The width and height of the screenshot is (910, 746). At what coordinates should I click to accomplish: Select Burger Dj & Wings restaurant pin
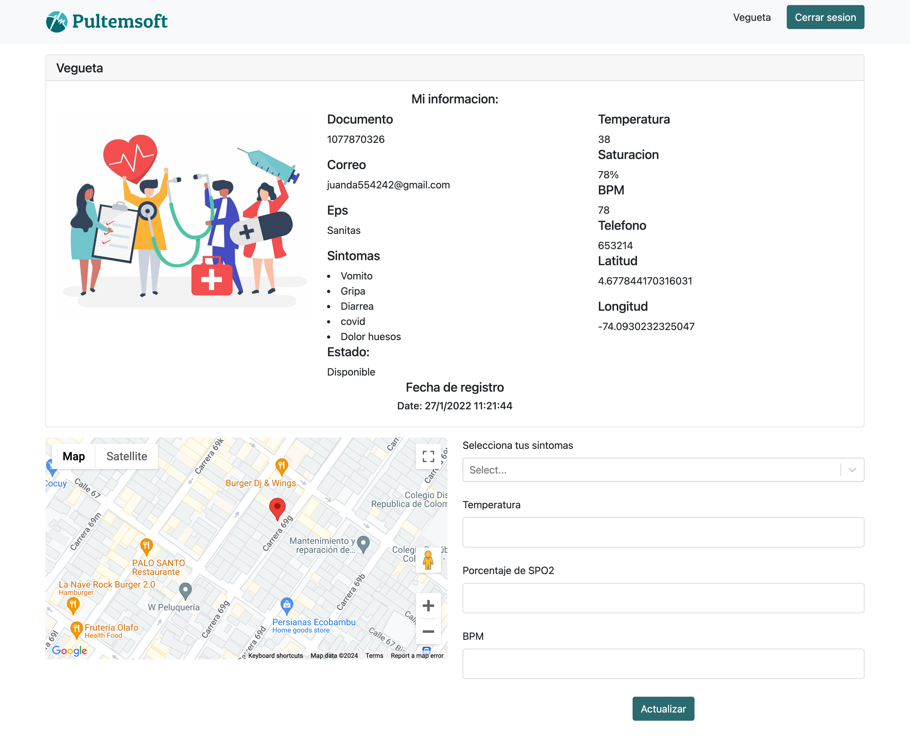click(x=281, y=467)
